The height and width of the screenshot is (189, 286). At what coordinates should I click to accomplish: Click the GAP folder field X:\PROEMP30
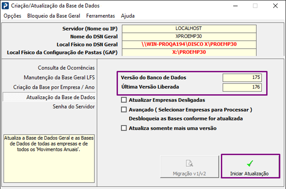[189, 52]
